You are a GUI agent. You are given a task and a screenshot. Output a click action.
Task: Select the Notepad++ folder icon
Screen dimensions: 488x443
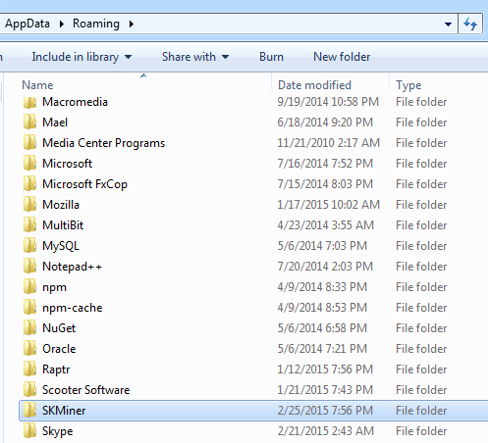[x=29, y=267]
